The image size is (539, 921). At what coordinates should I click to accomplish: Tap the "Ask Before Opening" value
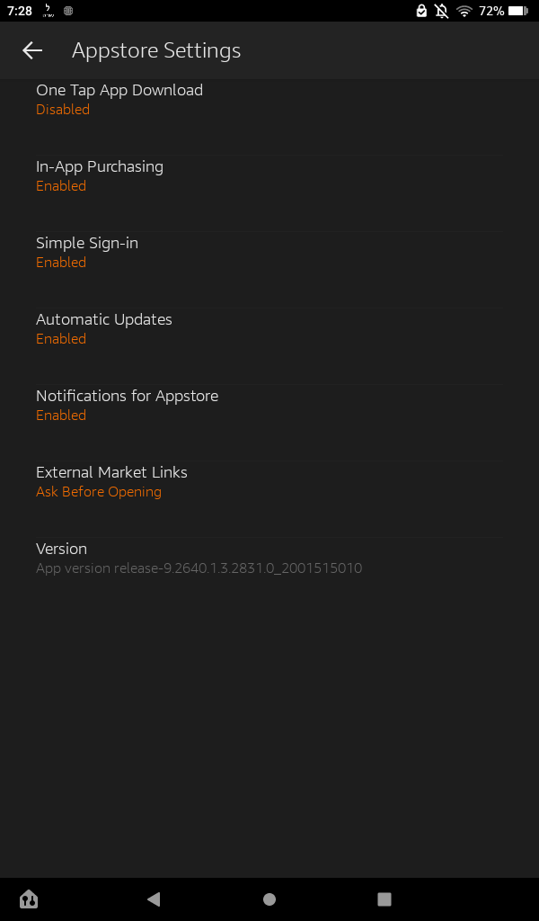[x=99, y=492]
